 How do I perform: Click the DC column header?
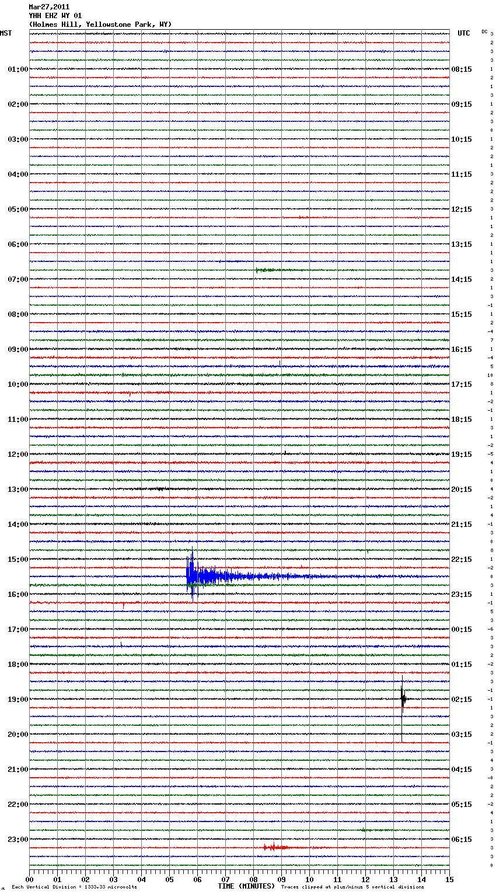[484, 32]
